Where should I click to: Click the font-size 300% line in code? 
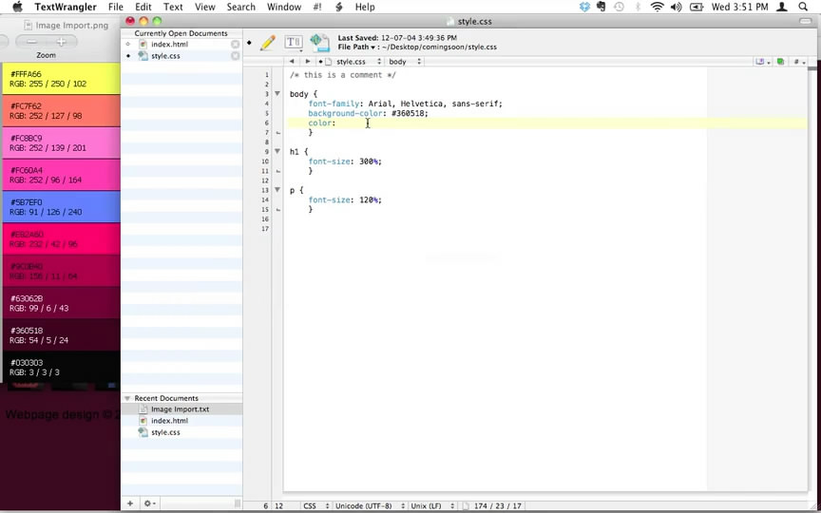pos(345,161)
